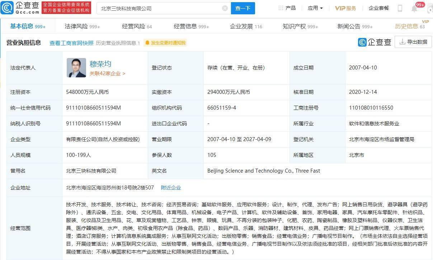Switch to the 企业发展 tab
This screenshot has width=433, height=260.
pyautogui.click(x=246, y=26)
